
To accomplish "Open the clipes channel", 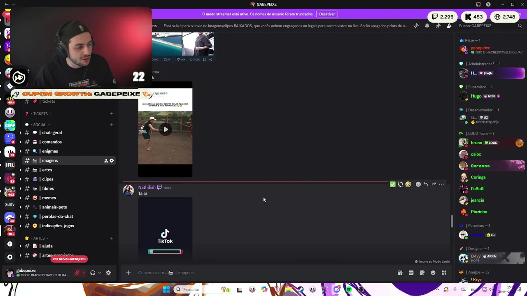I will [x=69, y=179].
